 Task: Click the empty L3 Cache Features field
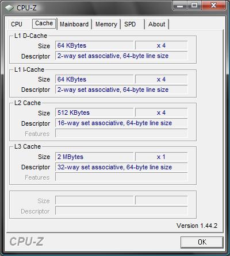[121, 177]
